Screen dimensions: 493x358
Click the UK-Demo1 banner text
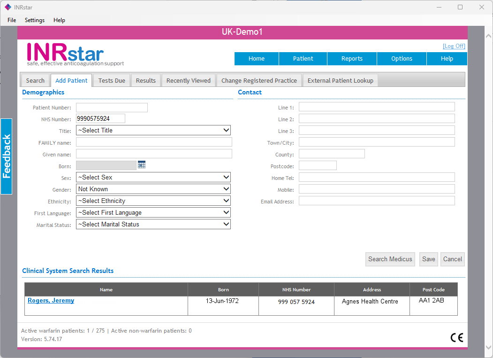tap(242, 32)
